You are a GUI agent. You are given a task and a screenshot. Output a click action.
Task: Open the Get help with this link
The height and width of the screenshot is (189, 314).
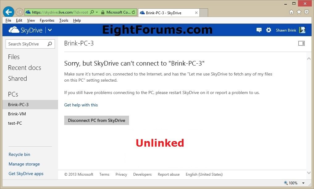pyautogui.click(x=81, y=105)
